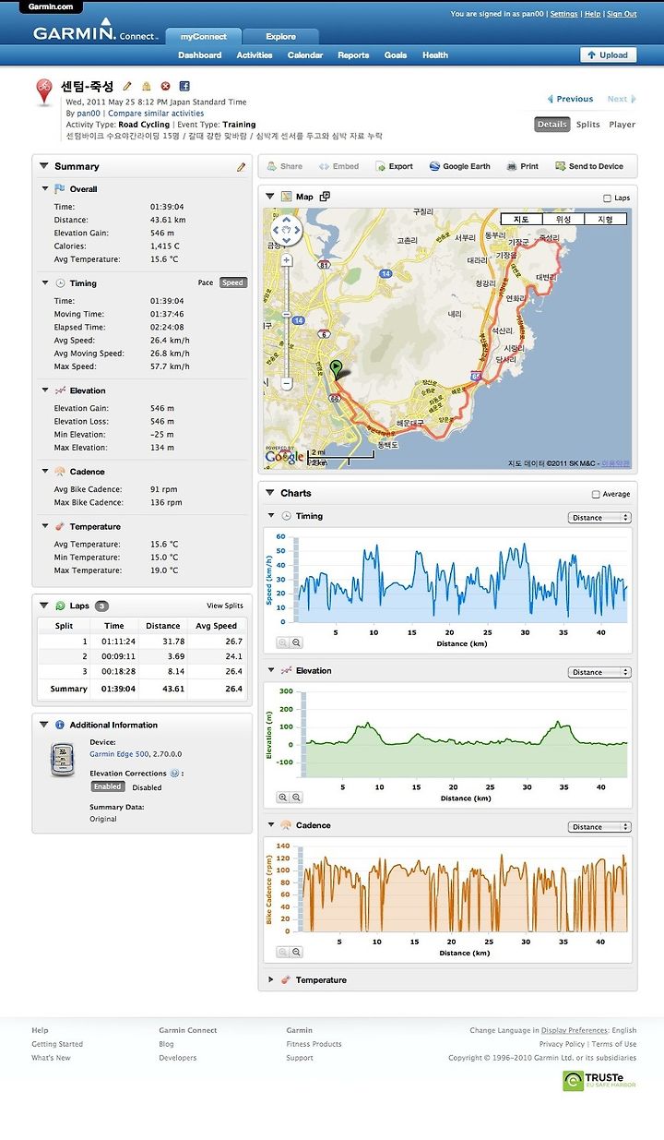
Task: Click the Share icon in the toolbar
Action: 285,166
